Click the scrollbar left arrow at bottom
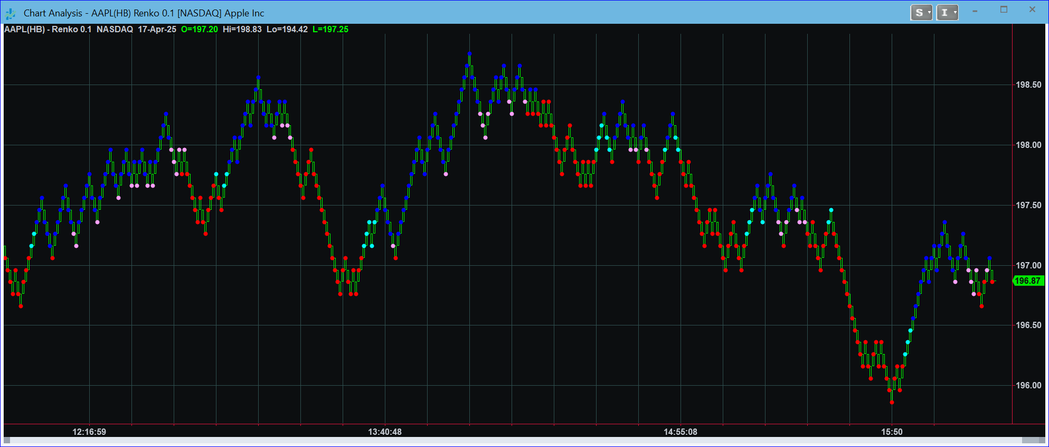Screen dimensions: 1049x447 click(7, 440)
